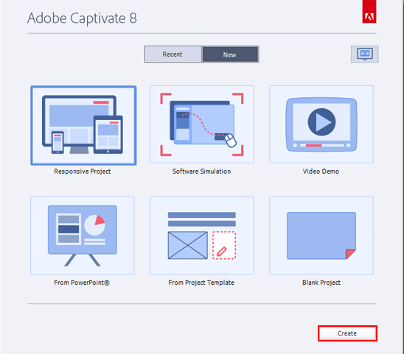404x354 pixels.
Task: Click the 'Adobe Captivate 8' heading
Action: (82, 18)
